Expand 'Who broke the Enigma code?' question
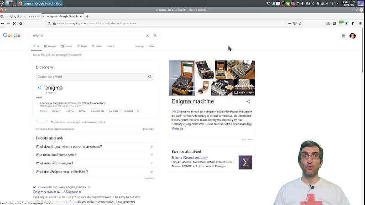Viewport: 365px width, 205px height. (95, 155)
